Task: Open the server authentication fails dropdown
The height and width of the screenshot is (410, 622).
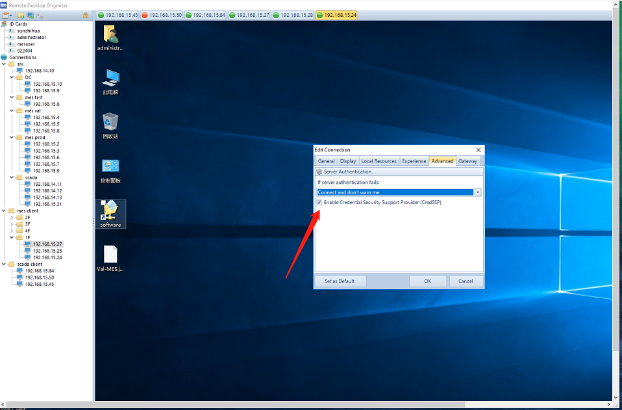Action: (478, 192)
